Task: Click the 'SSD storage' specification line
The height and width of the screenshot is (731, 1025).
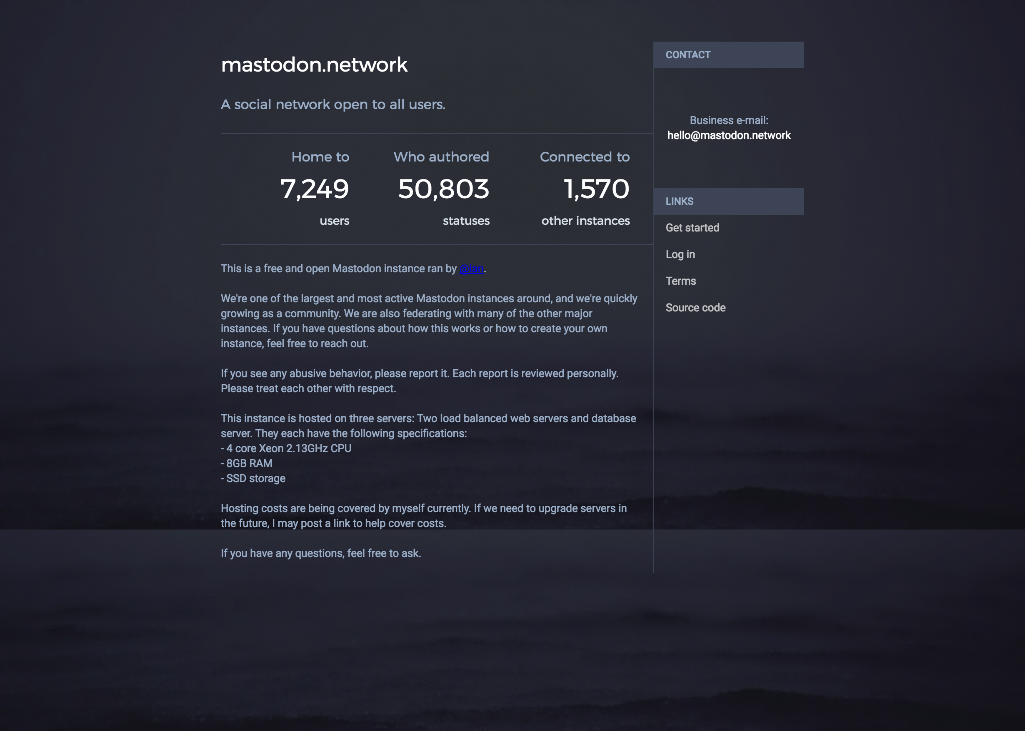Action: (x=253, y=478)
